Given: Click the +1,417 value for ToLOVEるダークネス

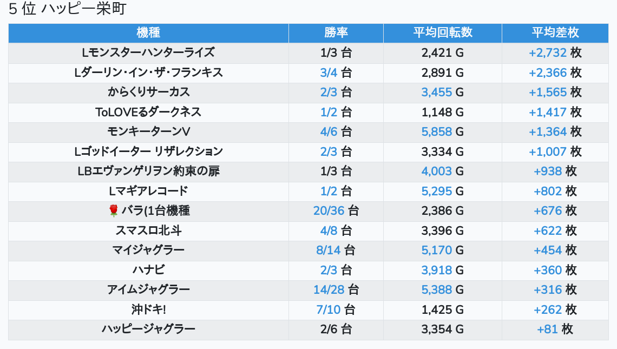Looking at the screenshot, I should click(547, 112).
